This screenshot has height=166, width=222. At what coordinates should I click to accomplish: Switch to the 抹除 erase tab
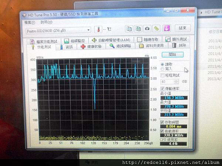(x=179, y=45)
